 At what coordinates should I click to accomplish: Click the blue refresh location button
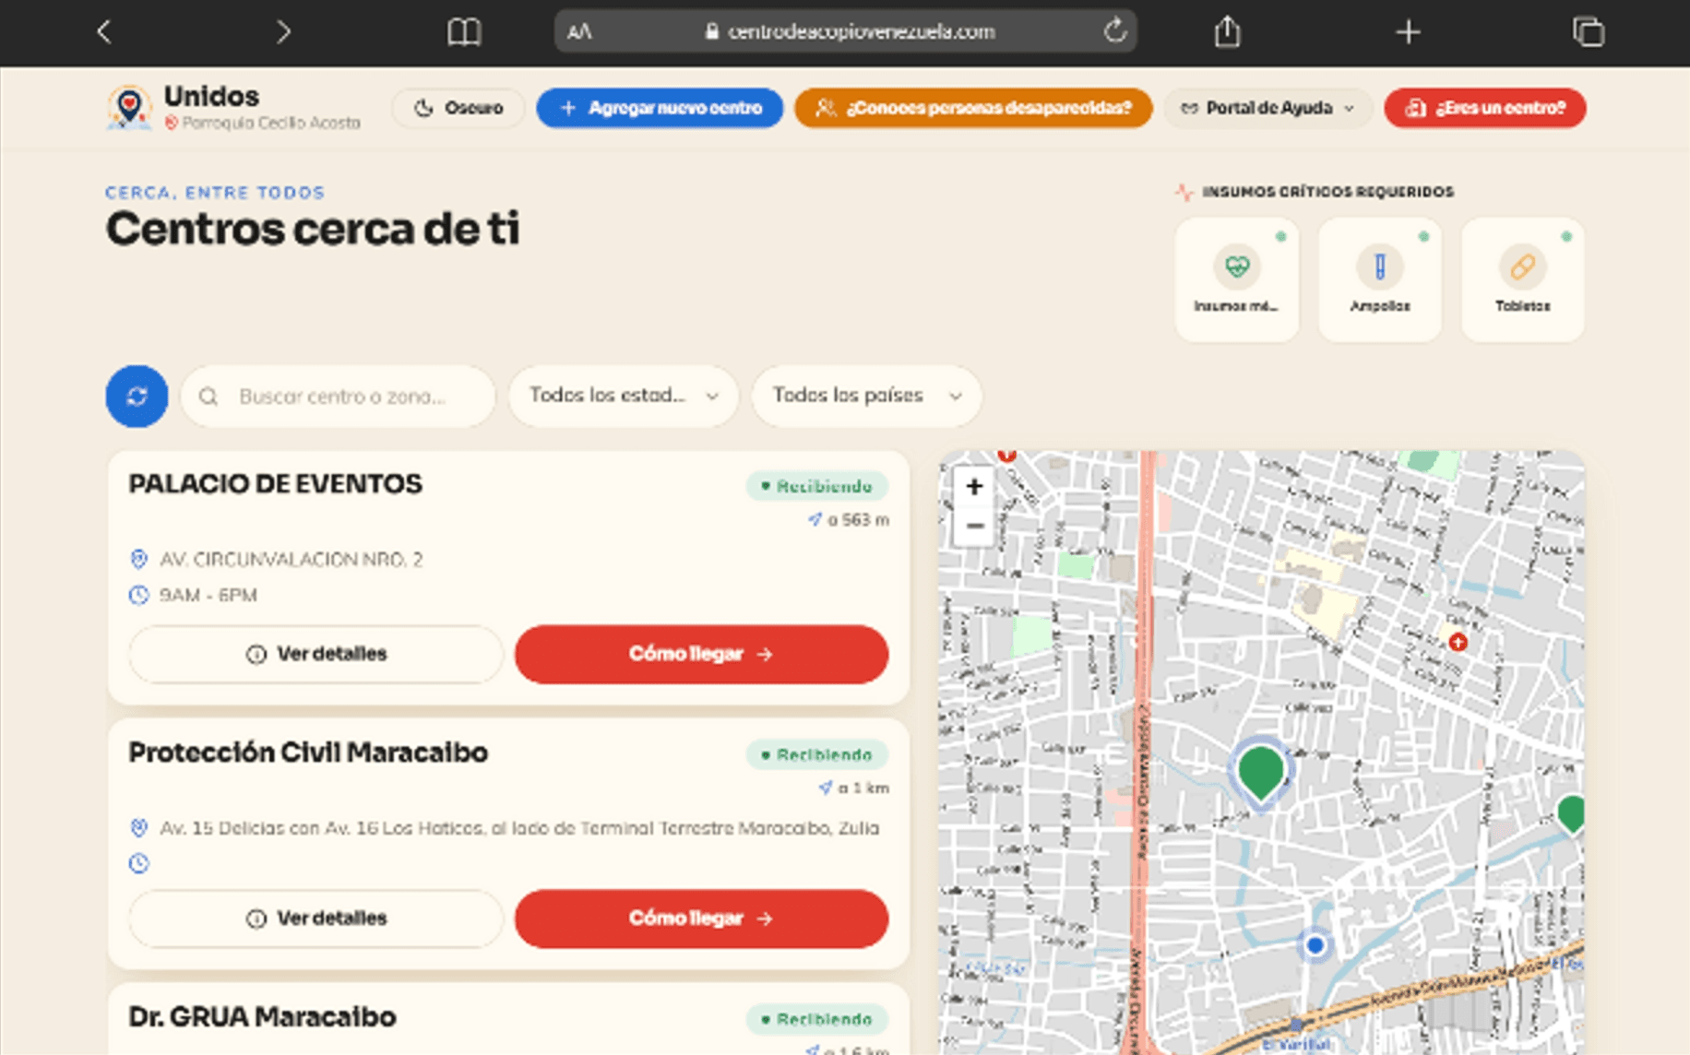pyautogui.click(x=137, y=397)
